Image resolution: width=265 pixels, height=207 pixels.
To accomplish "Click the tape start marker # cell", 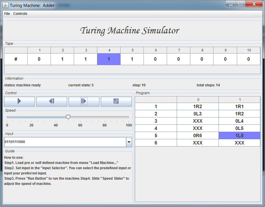I will 16,59.
